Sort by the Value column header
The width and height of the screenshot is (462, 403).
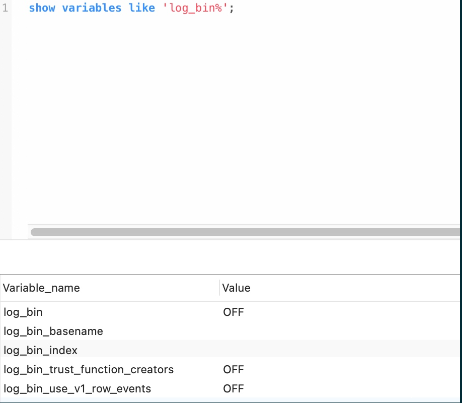click(237, 288)
